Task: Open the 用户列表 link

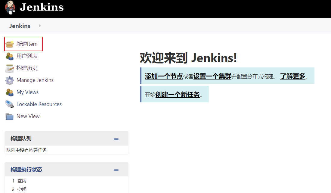Action: pyautogui.click(x=27, y=56)
